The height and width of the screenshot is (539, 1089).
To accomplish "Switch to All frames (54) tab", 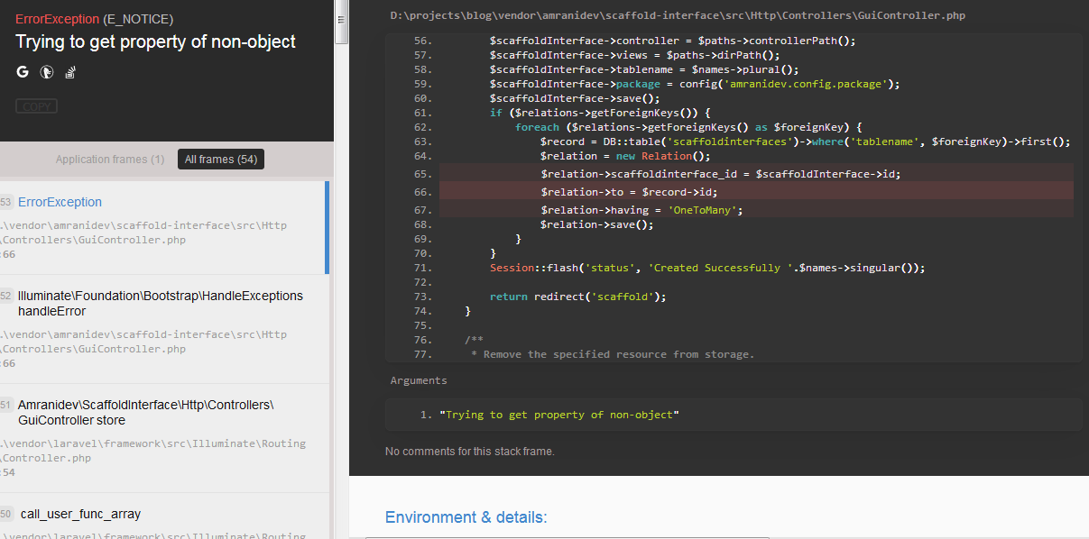I will (221, 160).
